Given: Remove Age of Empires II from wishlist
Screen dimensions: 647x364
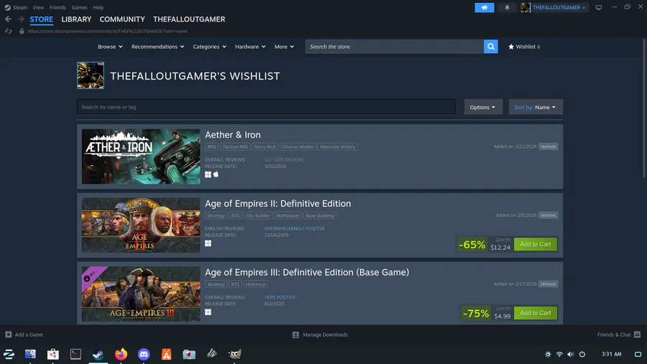Looking at the screenshot, I should pos(548,215).
